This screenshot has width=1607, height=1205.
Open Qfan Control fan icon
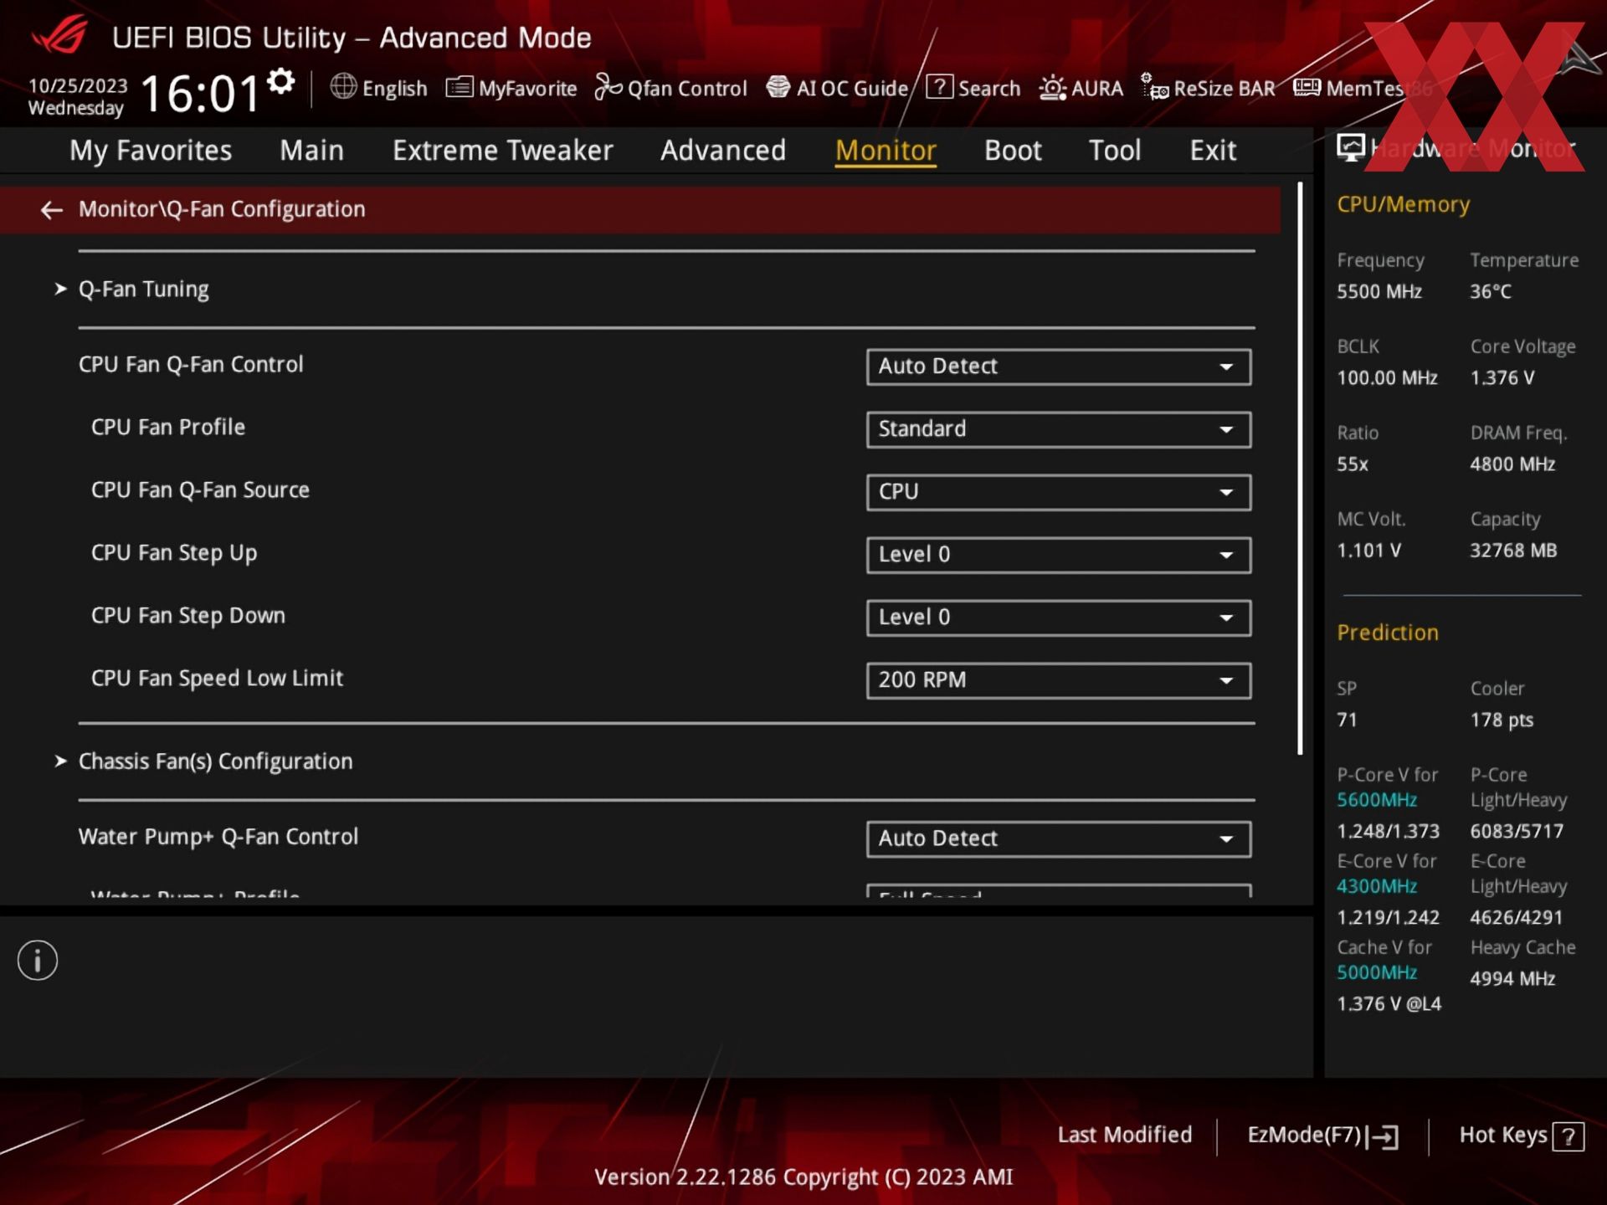(608, 87)
